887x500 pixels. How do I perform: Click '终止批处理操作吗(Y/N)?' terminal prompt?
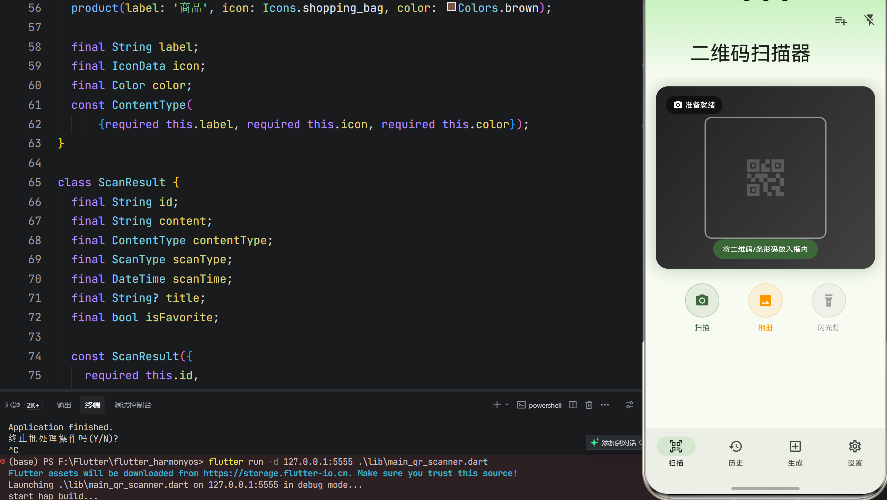(x=63, y=438)
